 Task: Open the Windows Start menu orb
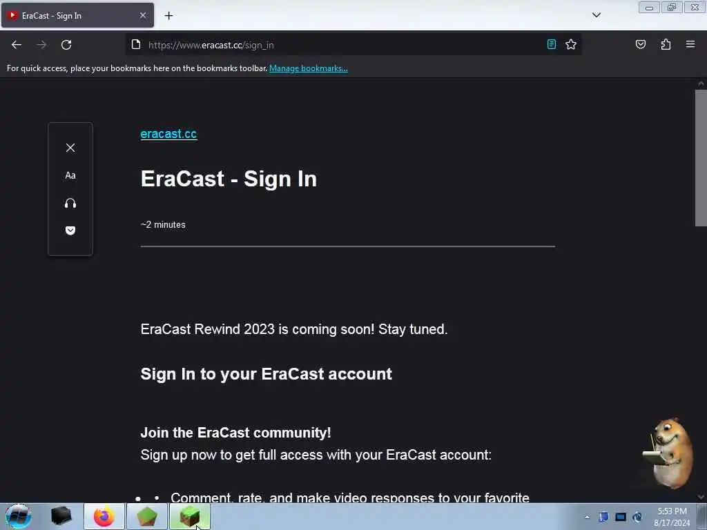coord(19,516)
